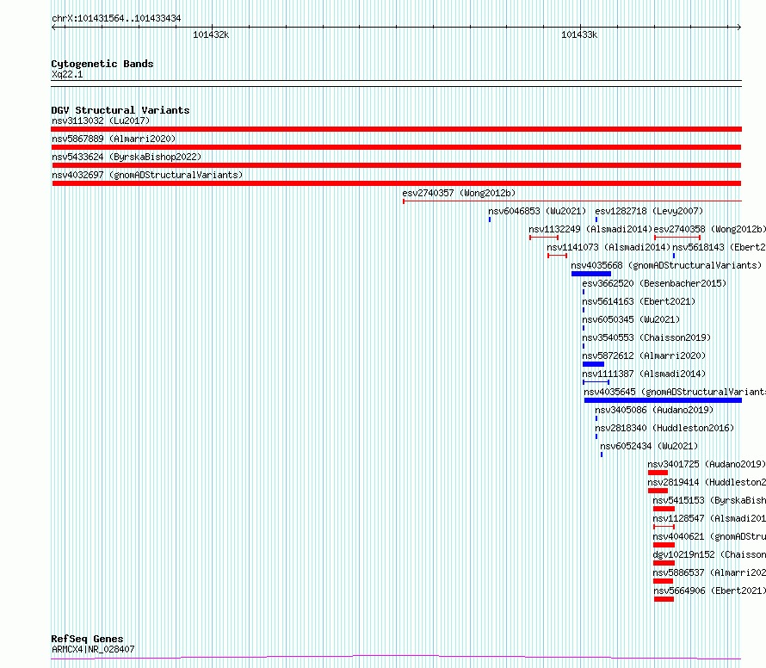
Task: Click the 101432k ruler position
Action: [x=211, y=34]
